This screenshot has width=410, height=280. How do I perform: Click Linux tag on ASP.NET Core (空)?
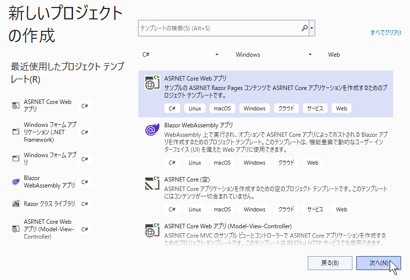pos(195,209)
